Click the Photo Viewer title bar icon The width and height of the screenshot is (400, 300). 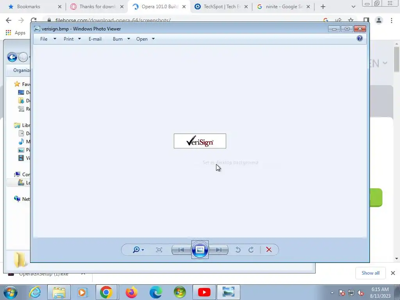(37, 29)
